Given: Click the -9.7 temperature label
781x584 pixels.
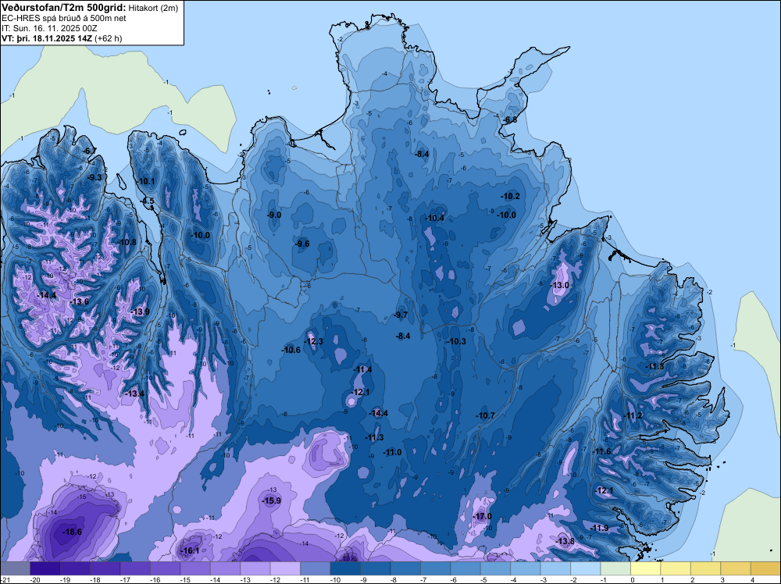Looking at the screenshot, I should (401, 315).
